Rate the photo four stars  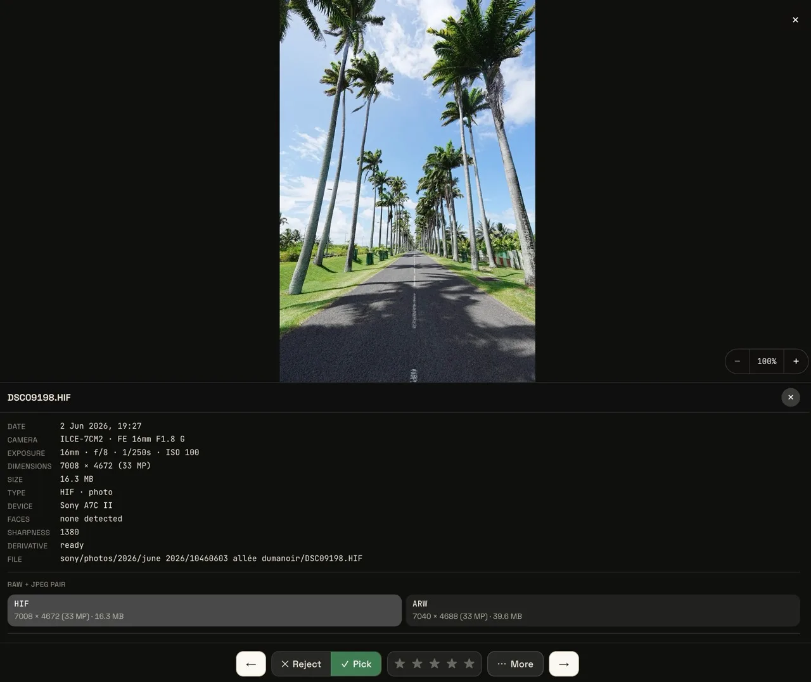(x=452, y=664)
